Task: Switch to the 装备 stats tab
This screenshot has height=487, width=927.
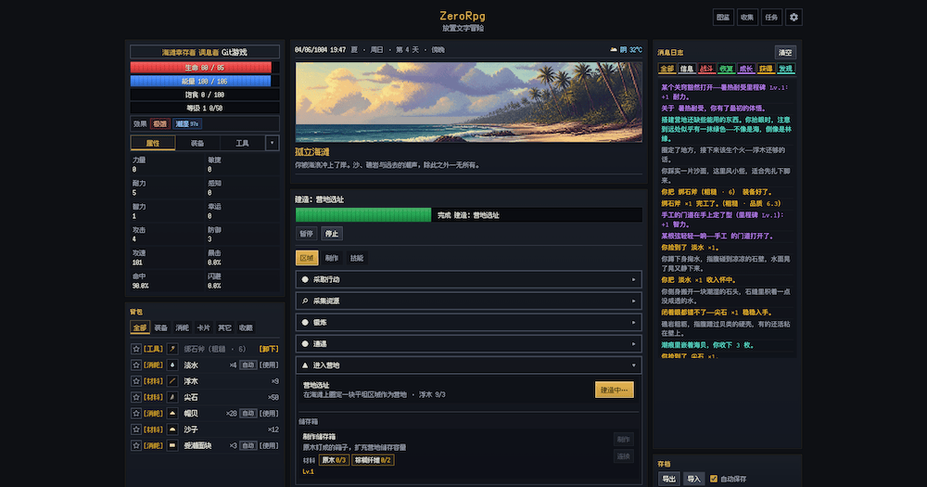Action: tap(197, 143)
